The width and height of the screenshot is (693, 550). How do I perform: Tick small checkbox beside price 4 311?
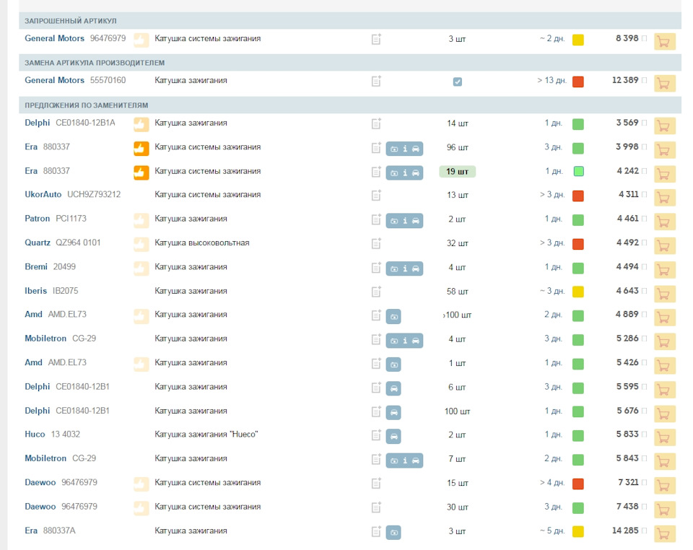645,194
